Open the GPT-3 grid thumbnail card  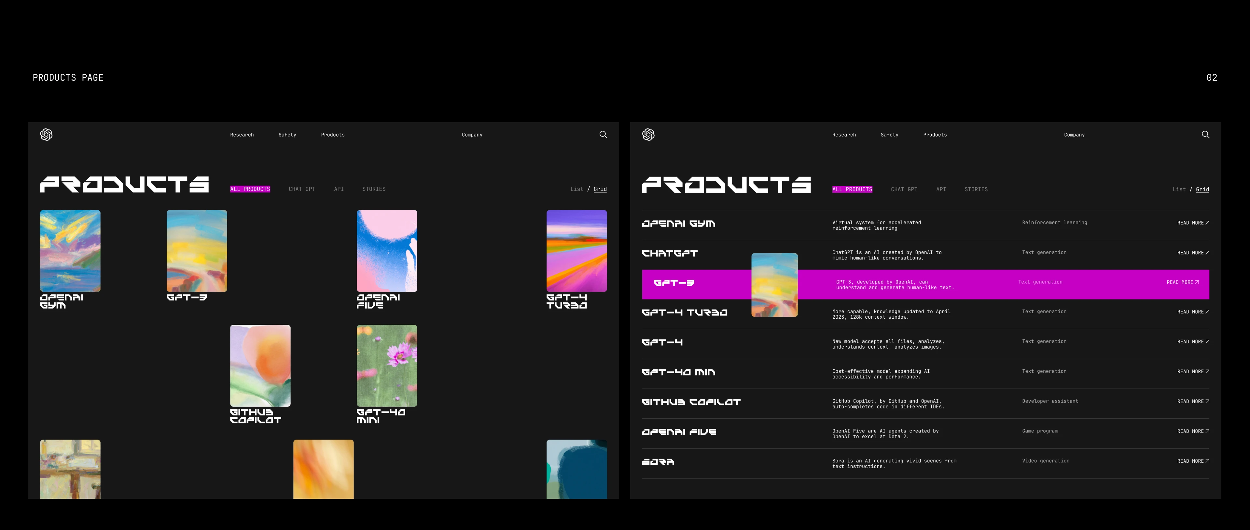tap(197, 251)
